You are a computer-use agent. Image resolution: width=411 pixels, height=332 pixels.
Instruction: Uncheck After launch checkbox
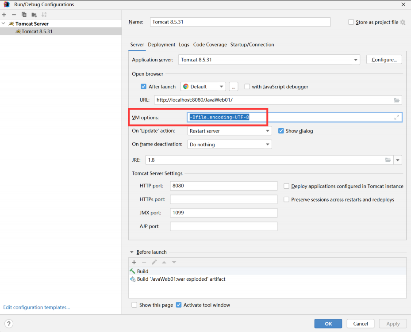click(143, 87)
